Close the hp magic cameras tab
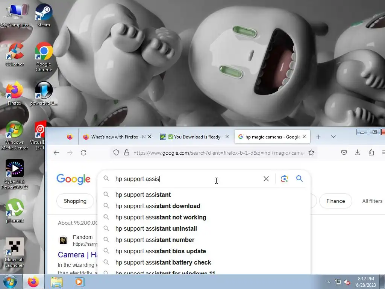The height and width of the screenshot is (289, 385). (x=304, y=137)
